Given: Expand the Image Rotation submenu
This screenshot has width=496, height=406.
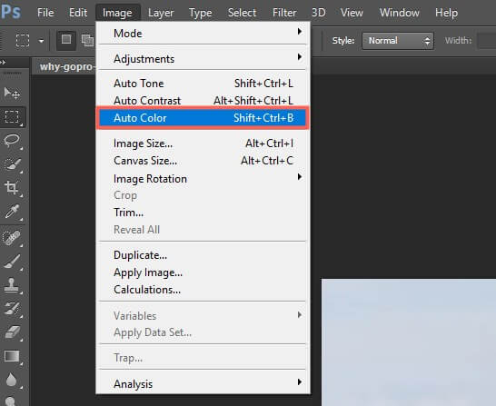Looking at the screenshot, I should (x=203, y=179).
